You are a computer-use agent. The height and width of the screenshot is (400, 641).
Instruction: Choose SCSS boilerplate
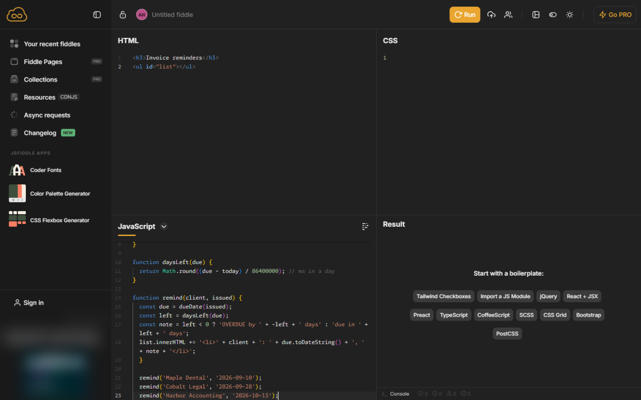pos(527,315)
